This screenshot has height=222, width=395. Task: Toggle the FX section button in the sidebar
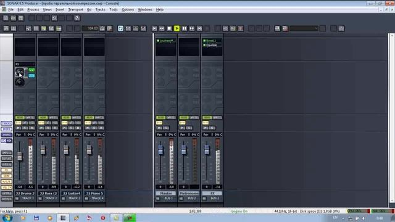pyautogui.click(x=6, y=170)
